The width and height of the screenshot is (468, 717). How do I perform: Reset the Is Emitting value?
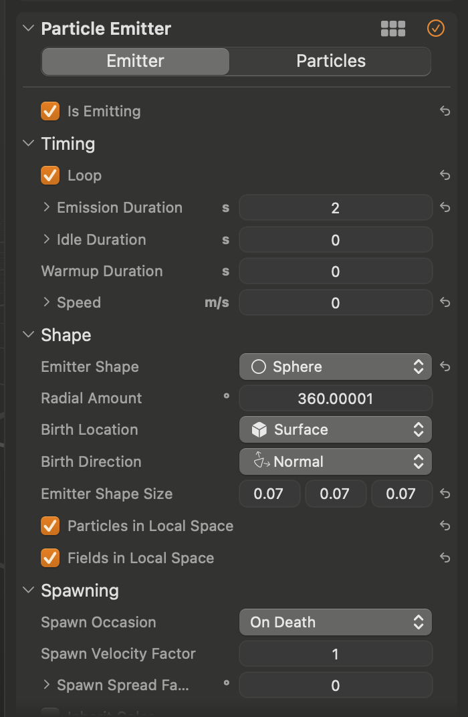click(x=445, y=112)
